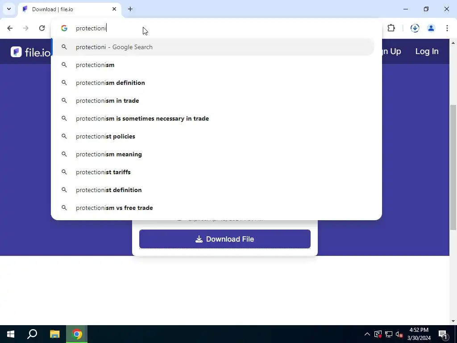Go back to the previous page
Image resolution: width=457 pixels, height=343 pixels.
(10, 28)
